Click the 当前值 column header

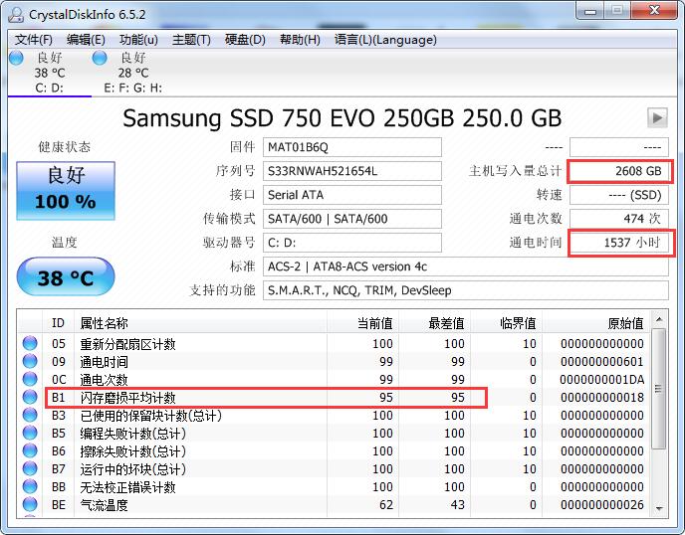[362, 323]
